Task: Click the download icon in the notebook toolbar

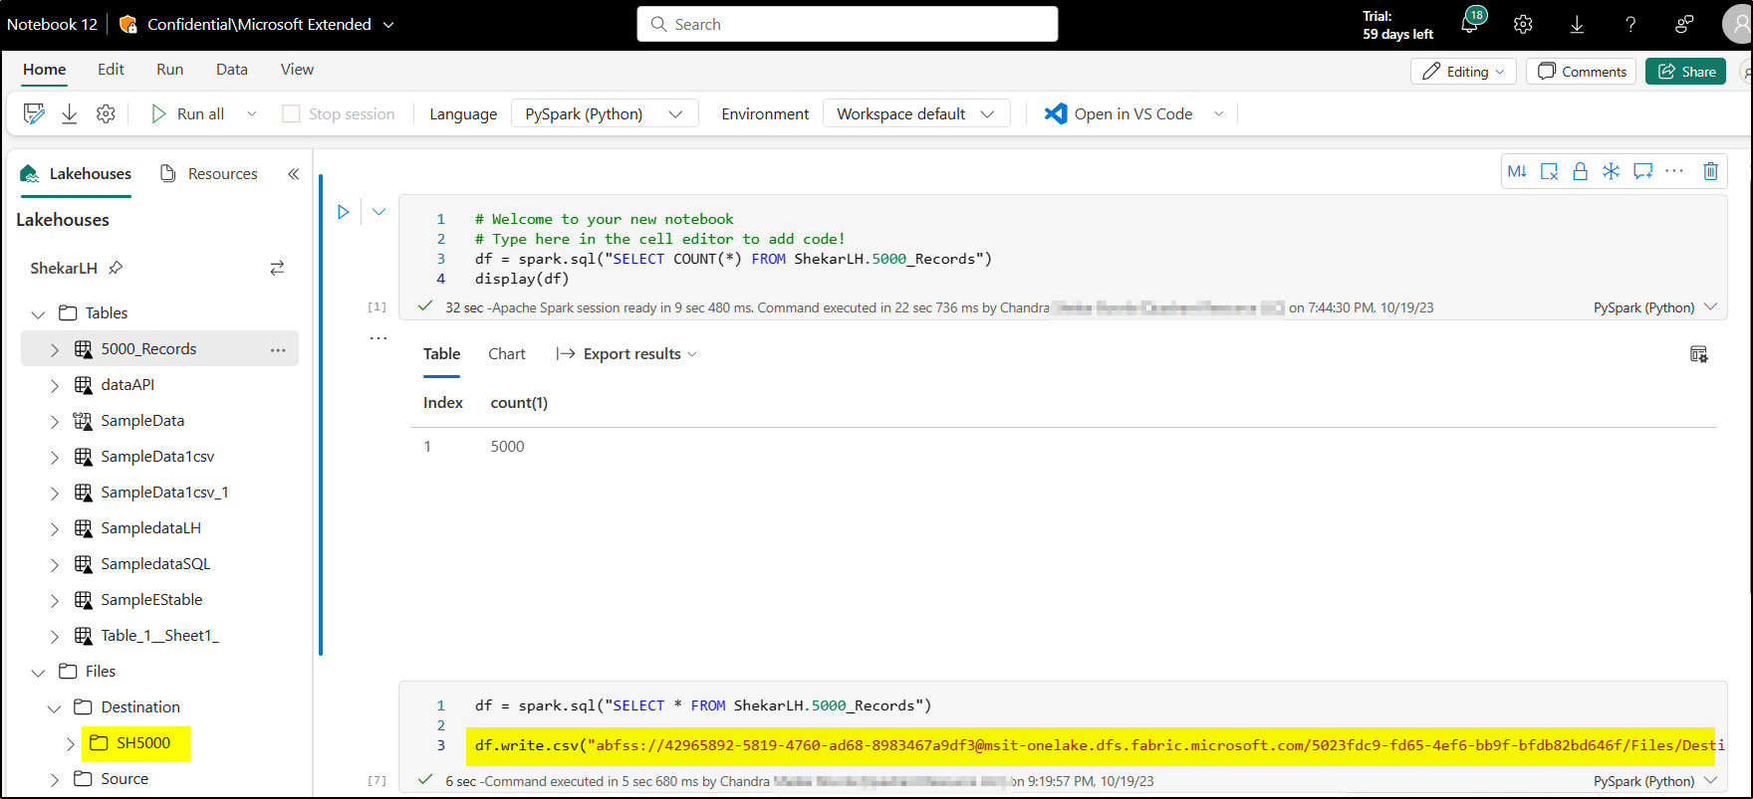Action: point(70,113)
